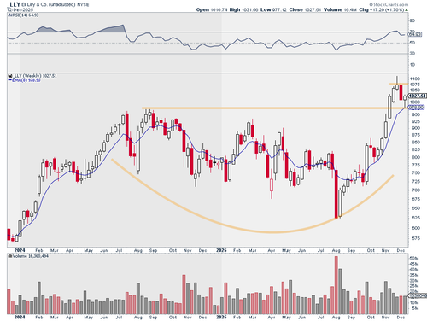Viewport: 427px width, 321px height.
Task: Click the 625 label on the price axis
Action: [x=416, y=218]
